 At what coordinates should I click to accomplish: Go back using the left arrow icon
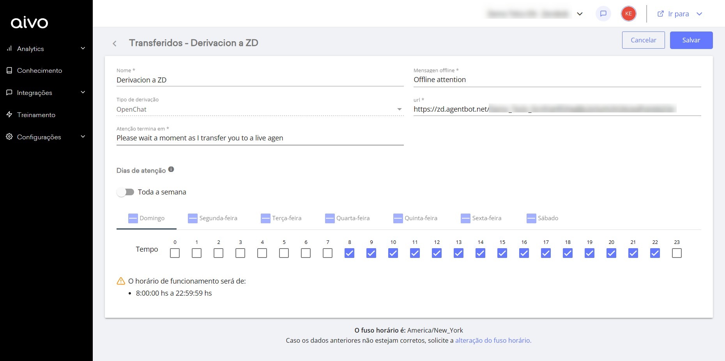pyautogui.click(x=115, y=44)
